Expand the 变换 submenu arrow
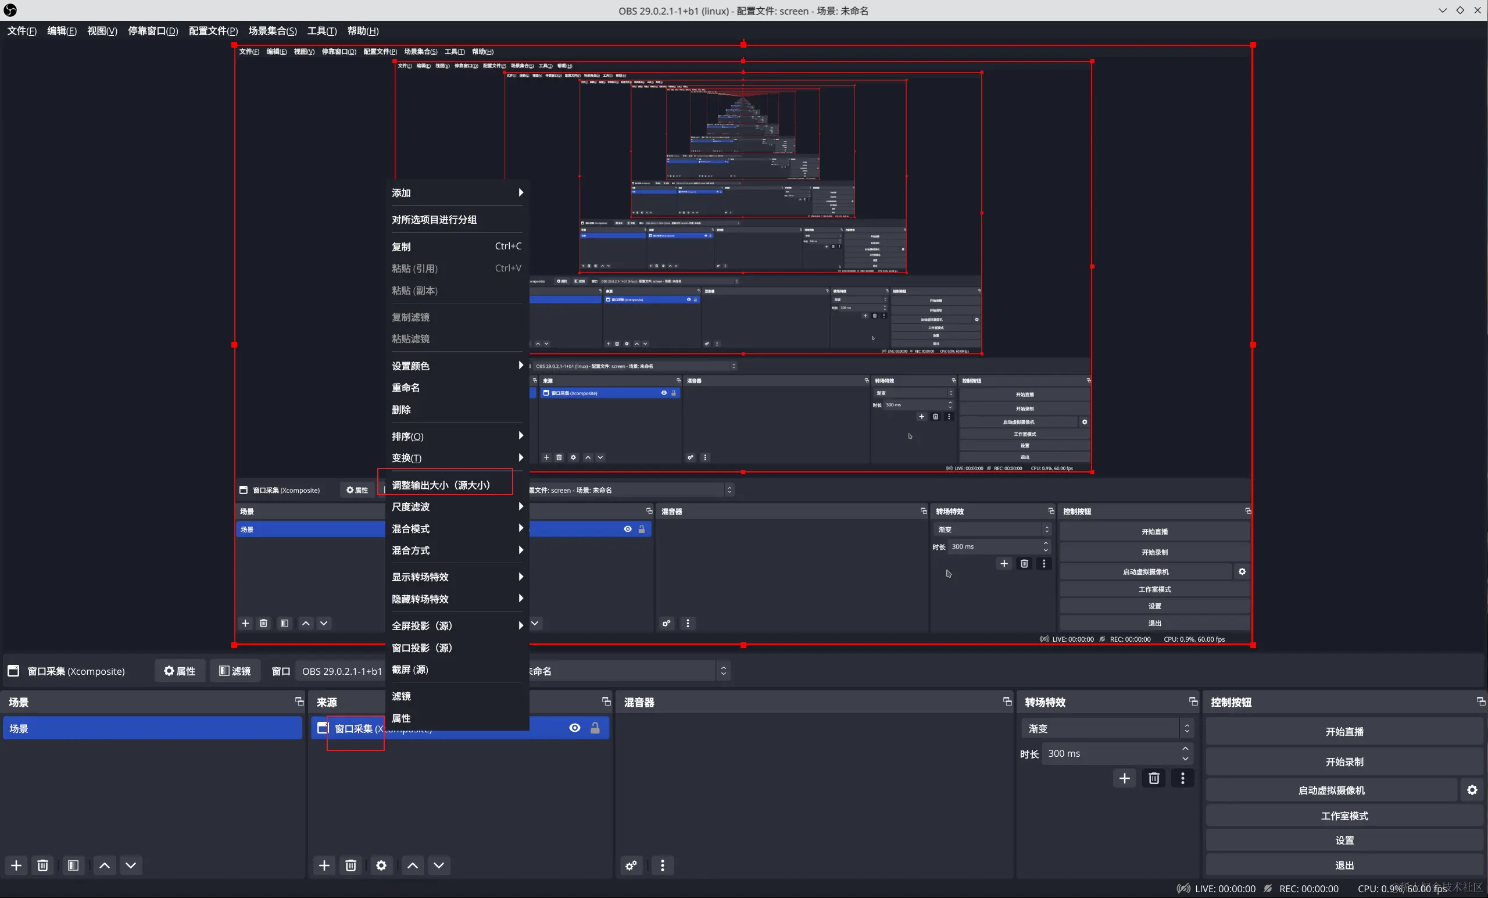This screenshot has height=898, width=1488. point(520,458)
